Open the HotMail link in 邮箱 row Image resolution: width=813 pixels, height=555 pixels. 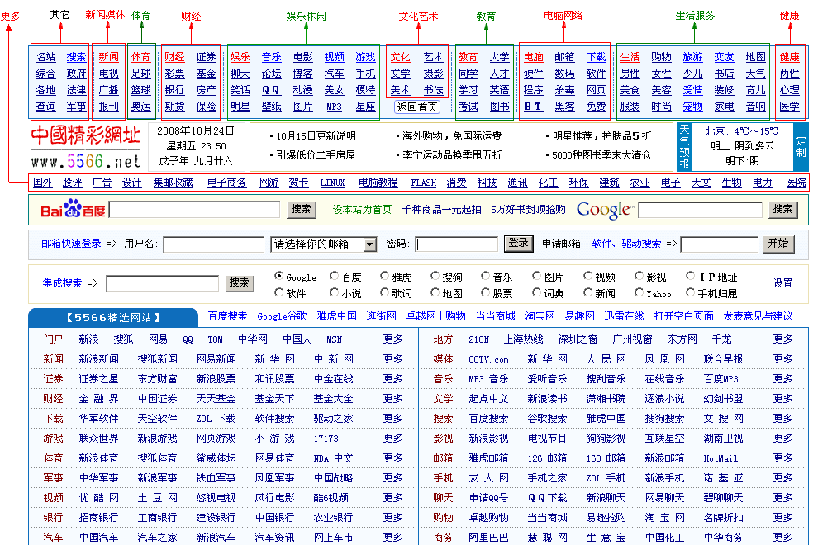(720, 458)
